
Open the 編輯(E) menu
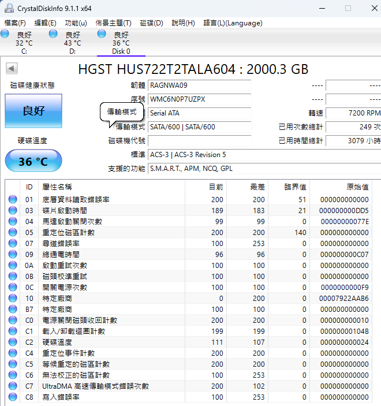(45, 23)
